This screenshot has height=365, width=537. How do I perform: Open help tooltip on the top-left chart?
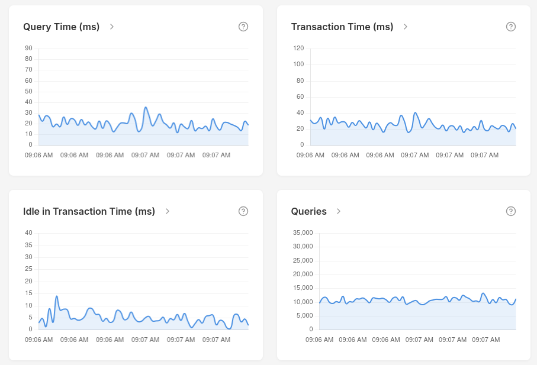[x=243, y=27]
